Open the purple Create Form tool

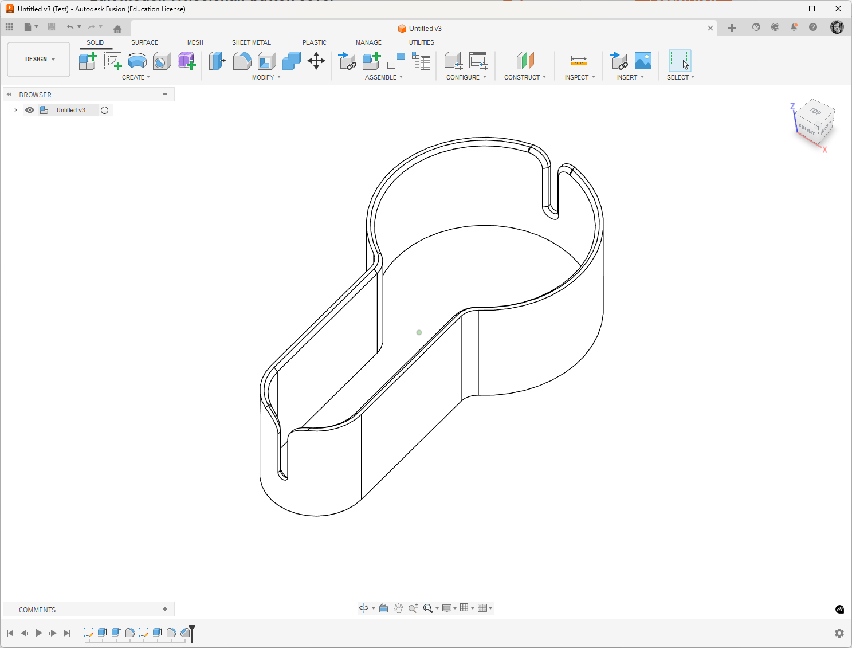pyautogui.click(x=186, y=61)
